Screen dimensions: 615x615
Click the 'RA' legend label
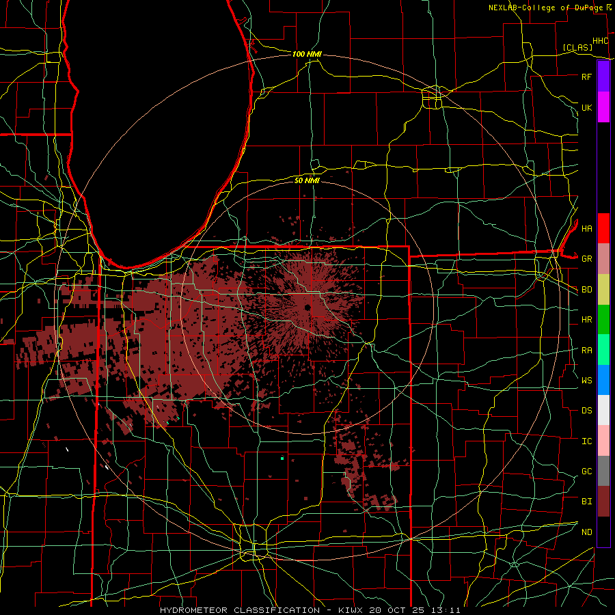pyautogui.click(x=586, y=351)
